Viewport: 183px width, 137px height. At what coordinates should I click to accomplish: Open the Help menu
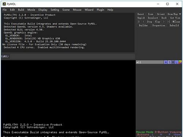click(110, 10)
